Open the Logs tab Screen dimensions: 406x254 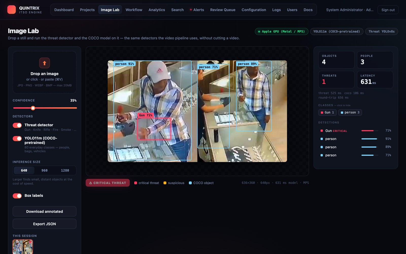[x=276, y=10]
